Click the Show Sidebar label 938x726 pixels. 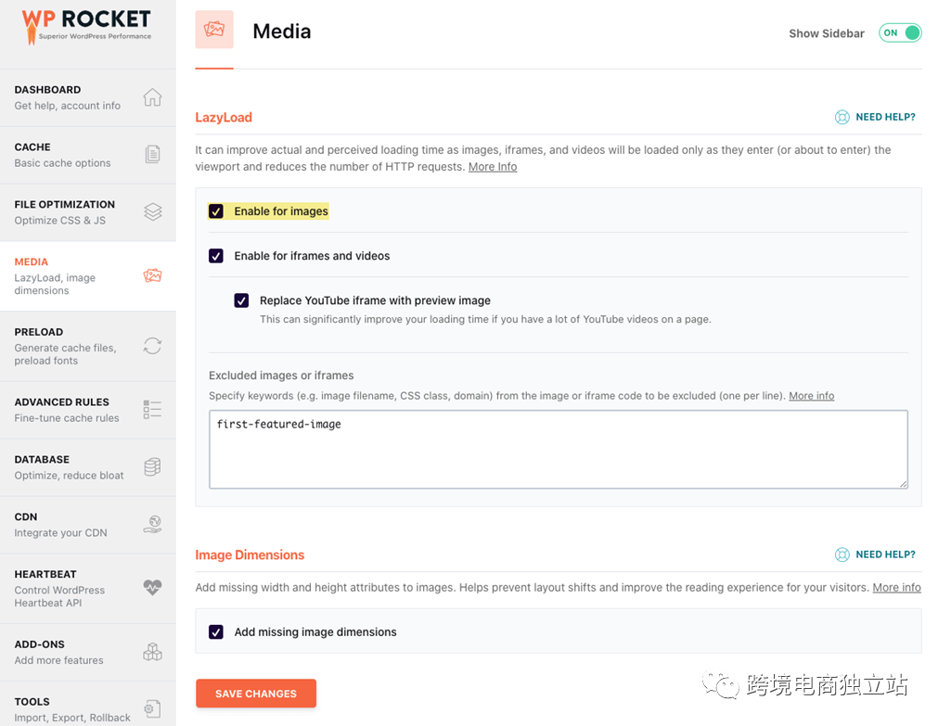click(x=826, y=33)
